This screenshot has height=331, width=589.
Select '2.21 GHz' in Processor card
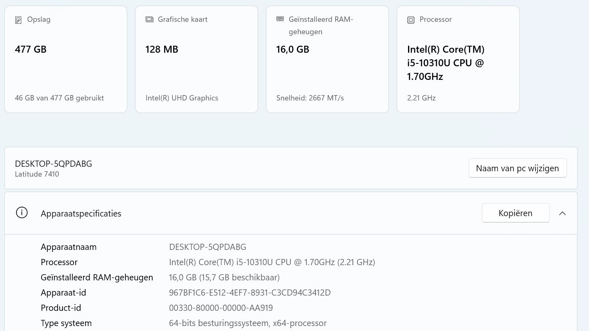pyautogui.click(x=421, y=98)
